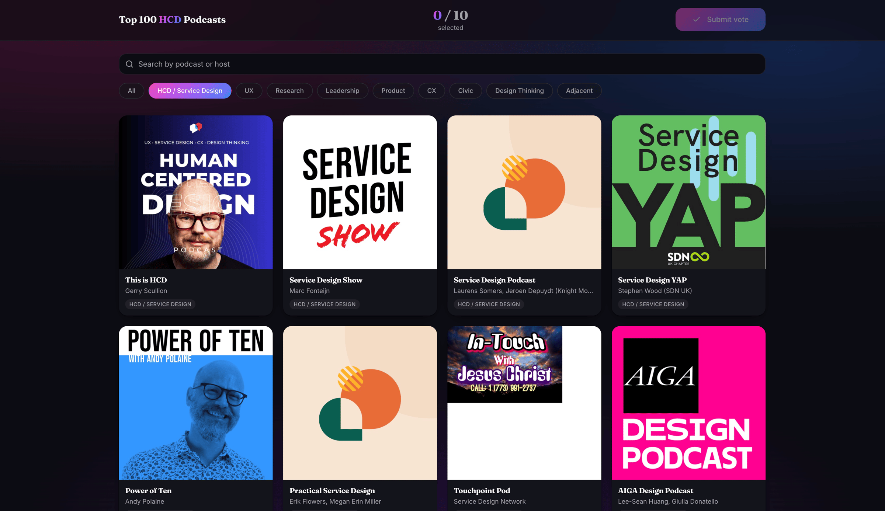Click the Service Design Podcast title

coord(494,280)
